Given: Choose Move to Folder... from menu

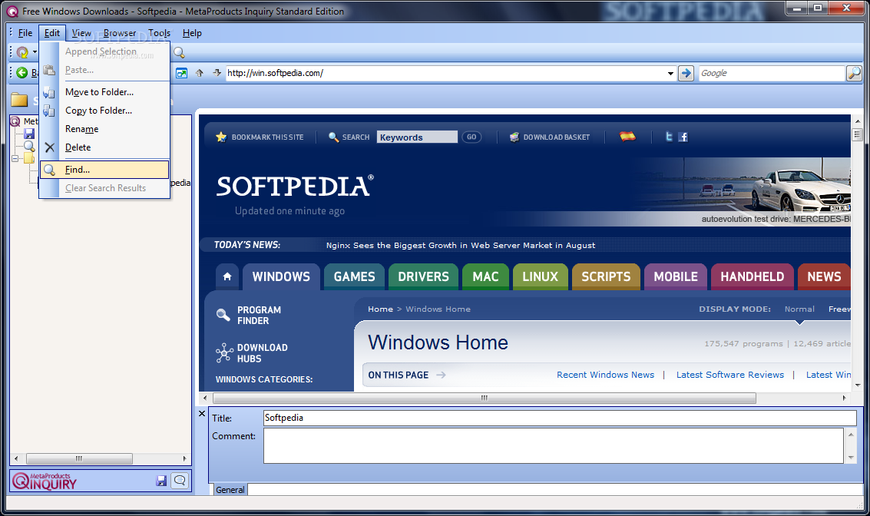Looking at the screenshot, I should click(104, 92).
